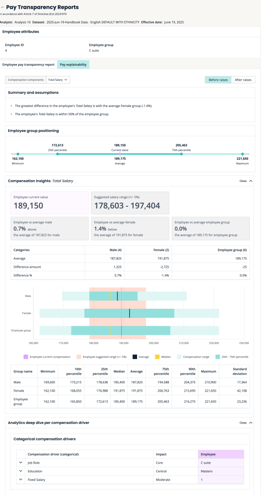Collapse Analytics deep dive using the chevron icon
Screen dimensions: 261x495
click(251, 423)
